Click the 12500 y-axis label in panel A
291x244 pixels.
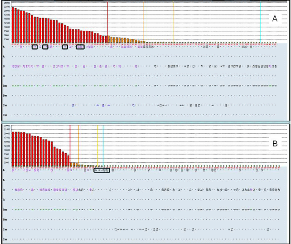[x=7, y=23]
